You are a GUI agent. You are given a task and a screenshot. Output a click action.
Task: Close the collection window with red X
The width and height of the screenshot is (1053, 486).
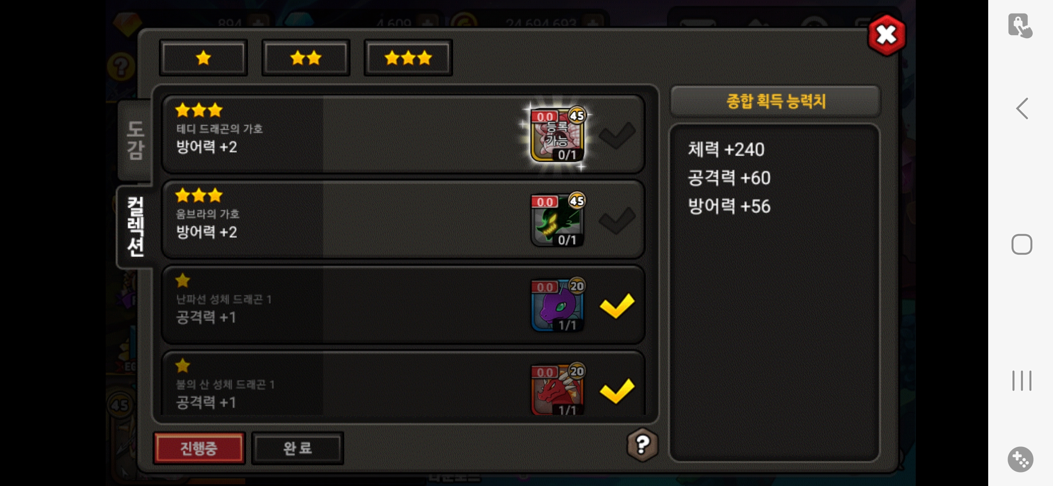[886, 35]
